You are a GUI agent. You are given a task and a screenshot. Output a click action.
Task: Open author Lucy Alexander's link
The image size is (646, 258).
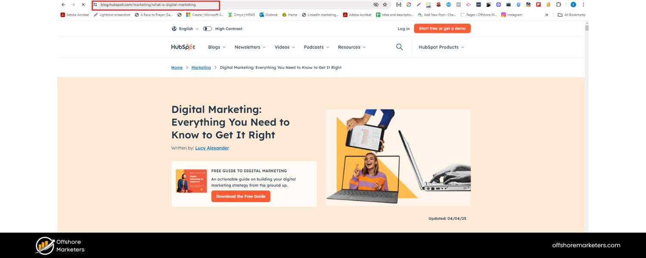click(x=212, y=148)
